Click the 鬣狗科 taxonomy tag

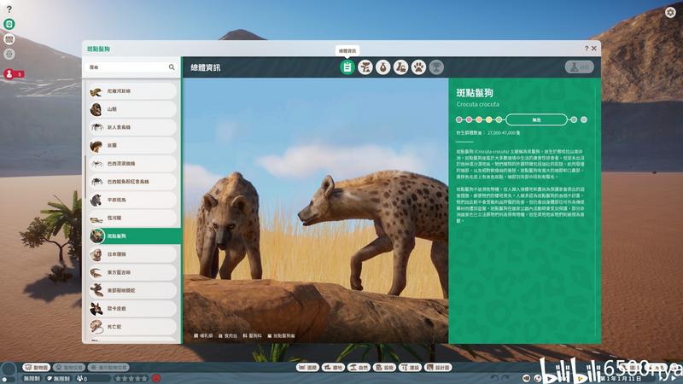click(x=252, y=335)
